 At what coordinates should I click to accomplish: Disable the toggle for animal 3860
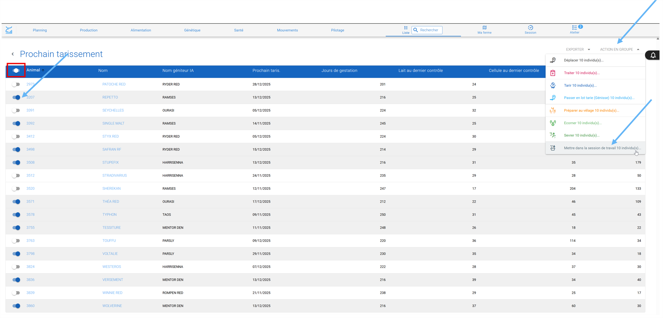point(16,306)
